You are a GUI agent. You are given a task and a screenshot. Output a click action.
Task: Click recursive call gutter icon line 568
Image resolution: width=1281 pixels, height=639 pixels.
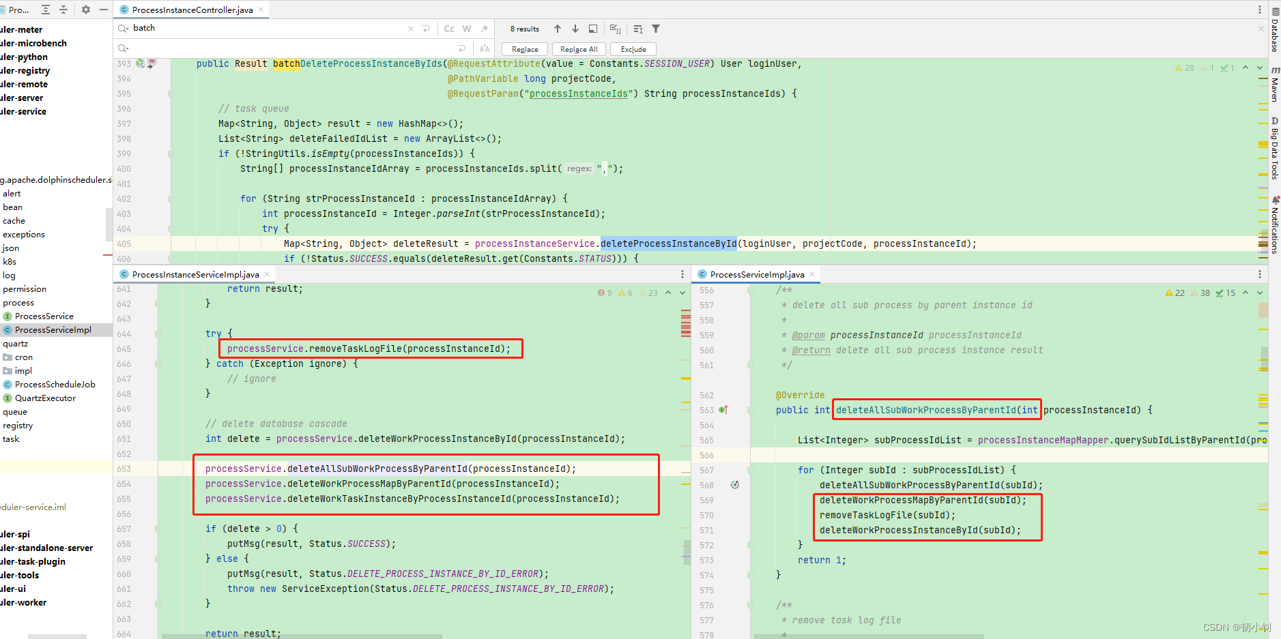735,485
